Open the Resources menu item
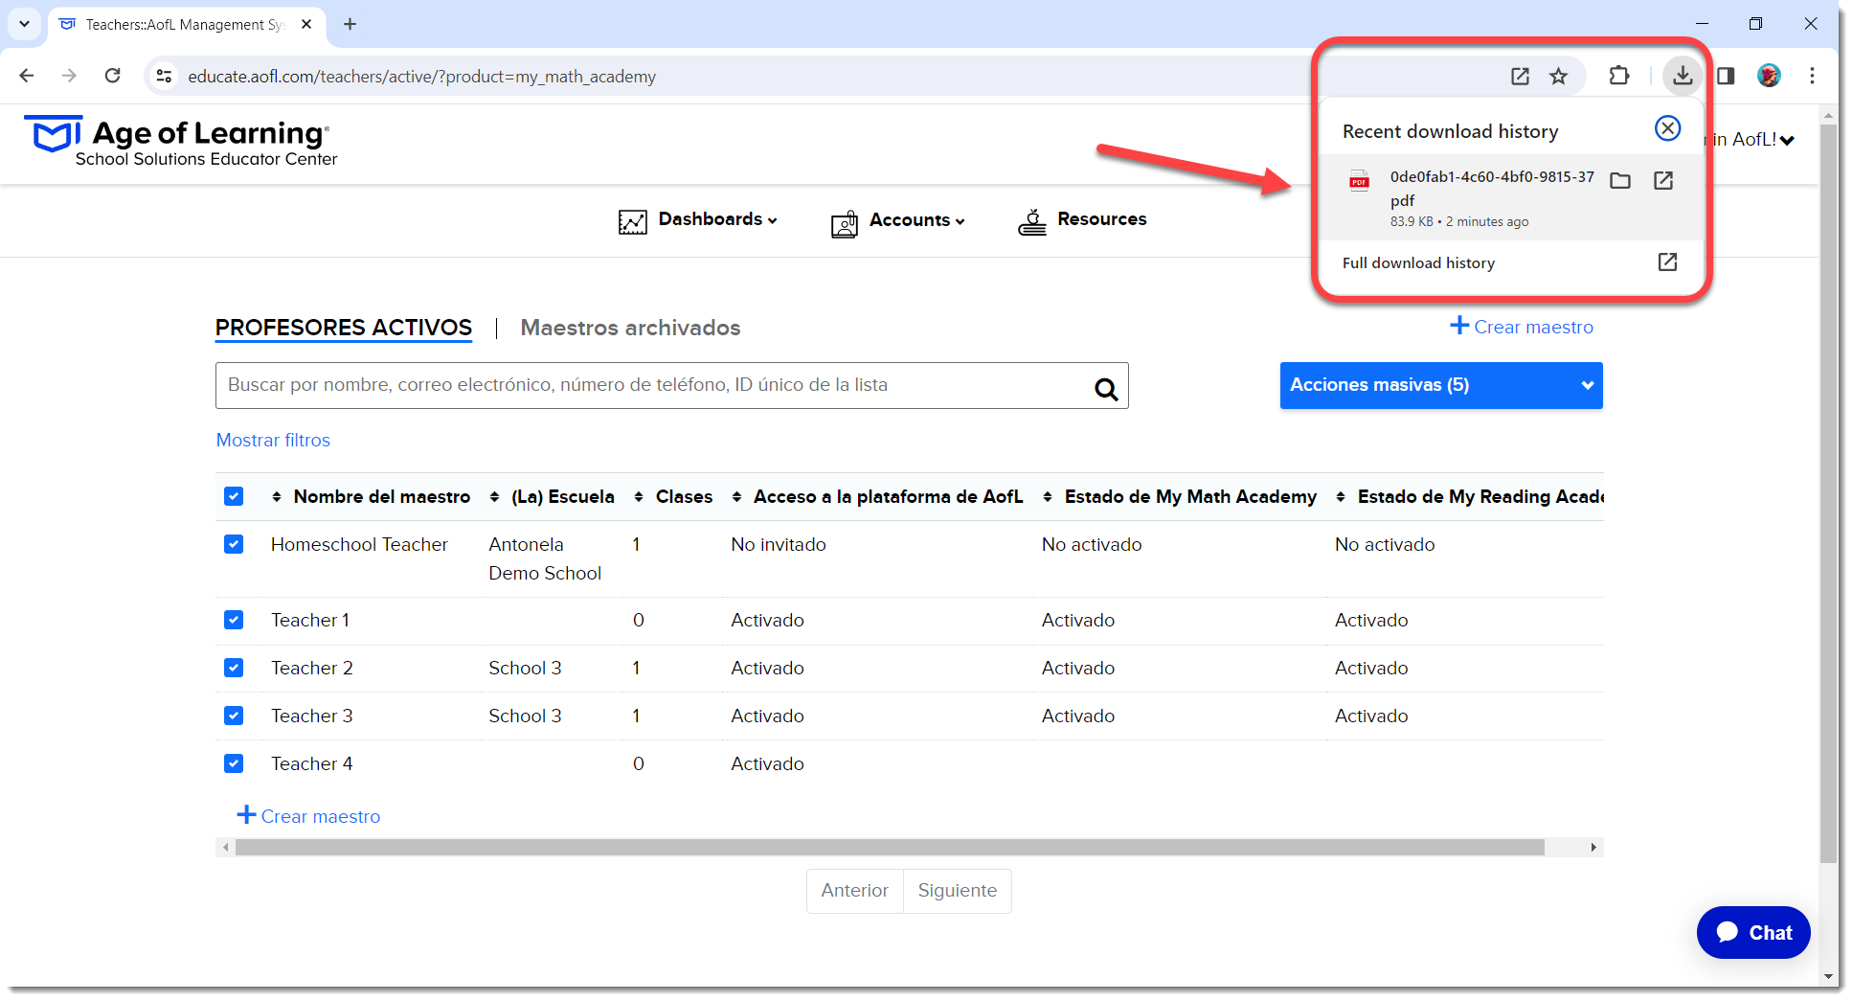The height and width of the screenshot is (1001, 1853). 1082,220
